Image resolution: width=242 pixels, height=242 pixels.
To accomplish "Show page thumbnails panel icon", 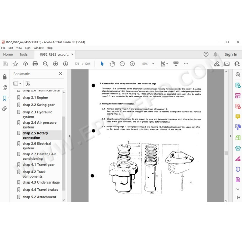I will [x=5, y=87].
